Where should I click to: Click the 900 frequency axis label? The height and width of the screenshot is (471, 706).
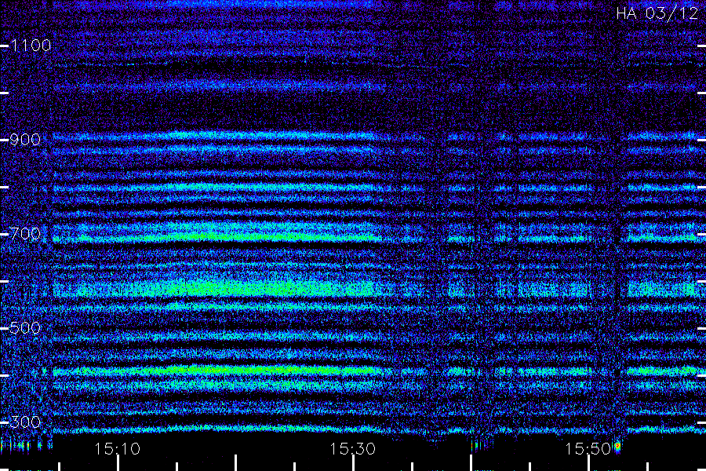(x=25, y=140)
